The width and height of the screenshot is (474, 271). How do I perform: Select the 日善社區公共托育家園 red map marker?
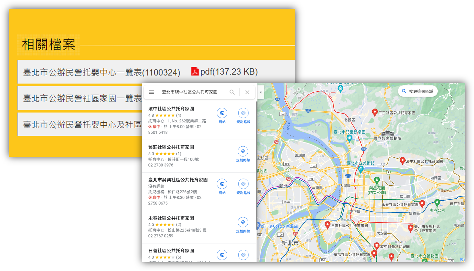(328, 225)
